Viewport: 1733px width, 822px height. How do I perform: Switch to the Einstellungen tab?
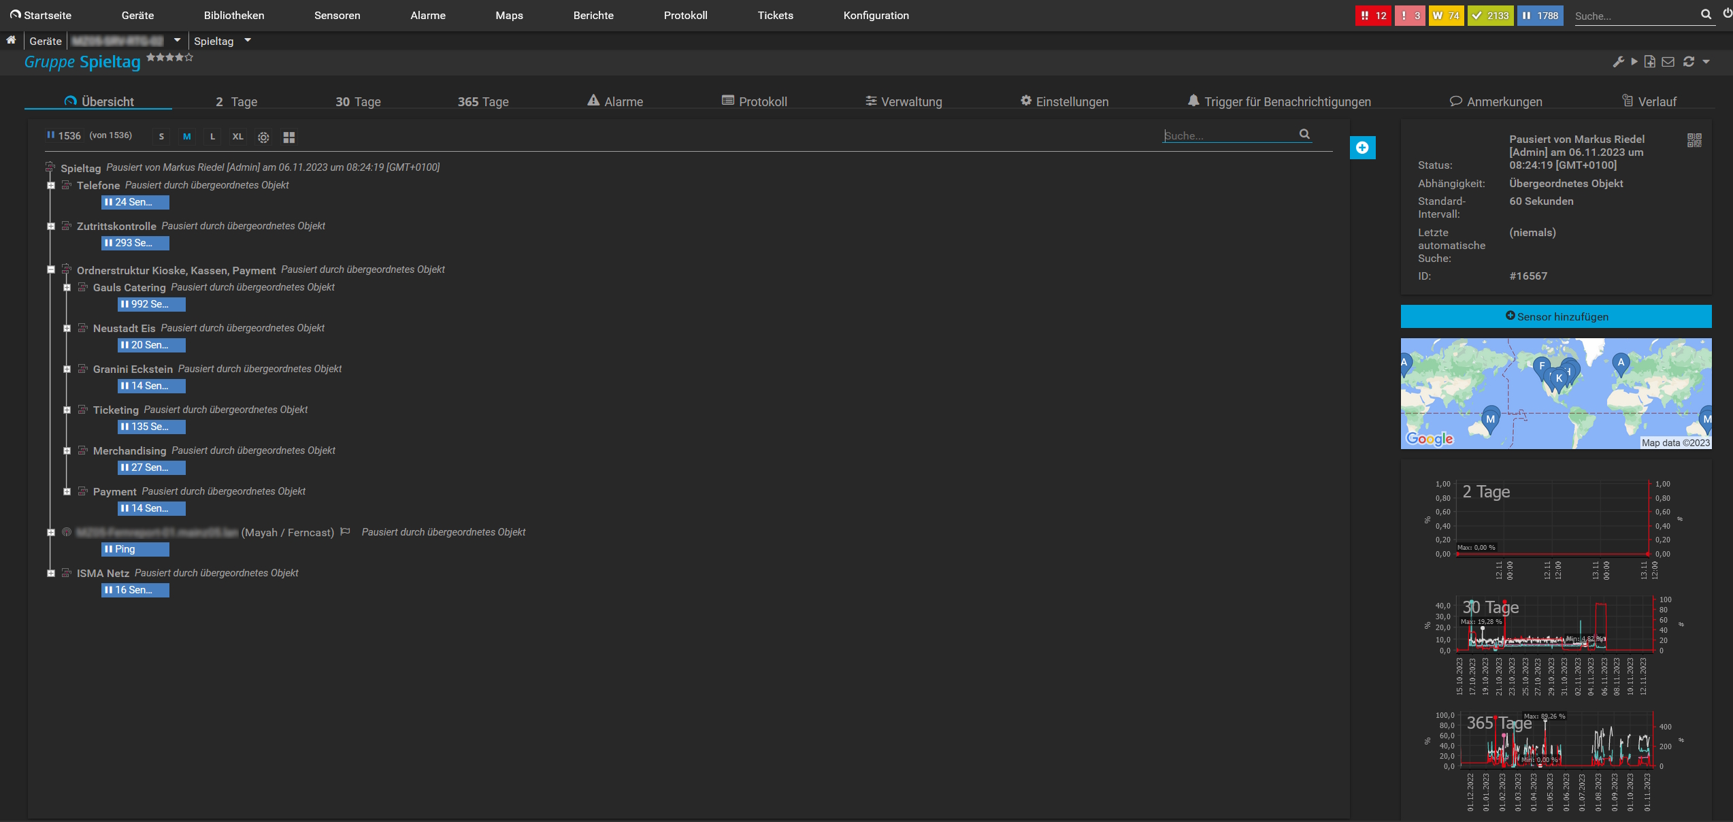click(1064, 101)
